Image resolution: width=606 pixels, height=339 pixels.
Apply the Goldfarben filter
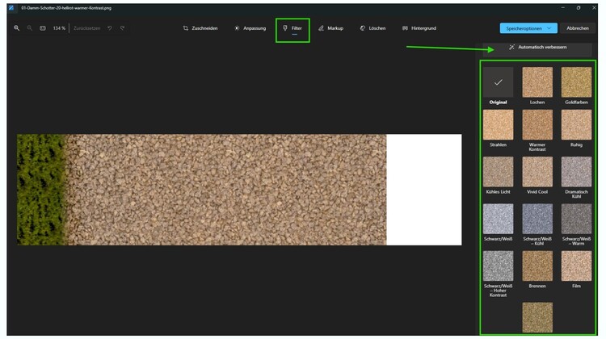(x=576, y=82)
